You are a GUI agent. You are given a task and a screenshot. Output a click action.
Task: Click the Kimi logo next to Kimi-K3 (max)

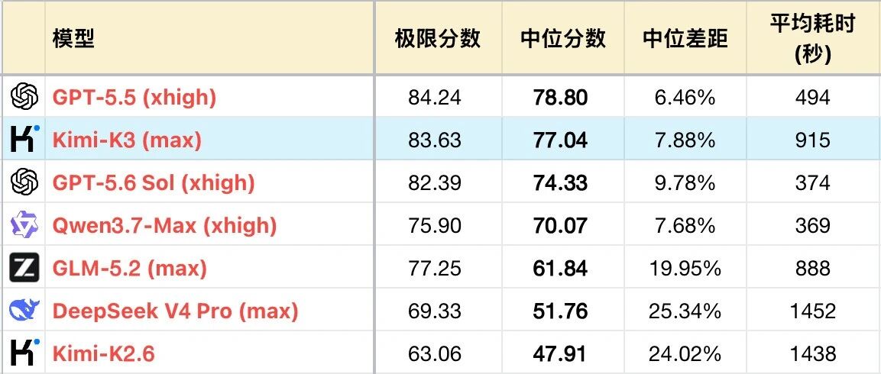click(24, 139)
